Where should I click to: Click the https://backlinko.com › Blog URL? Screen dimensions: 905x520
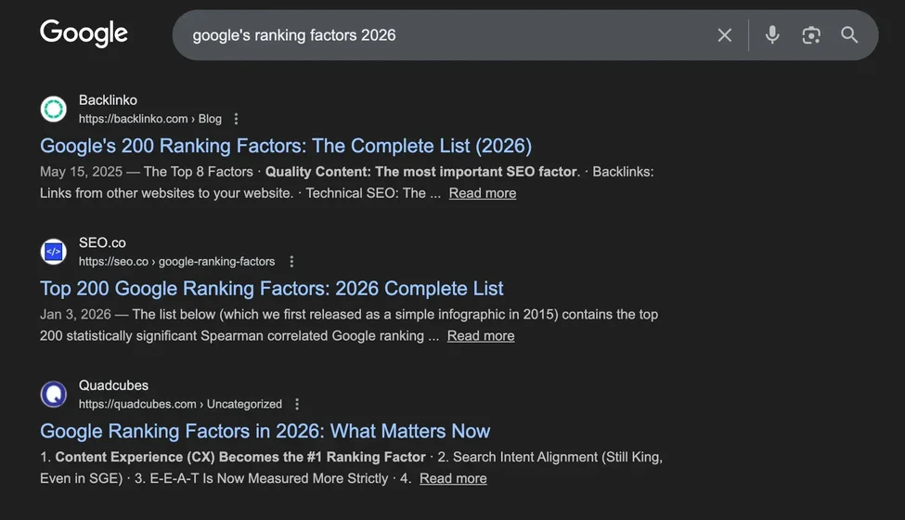click(x=150, y=119)
